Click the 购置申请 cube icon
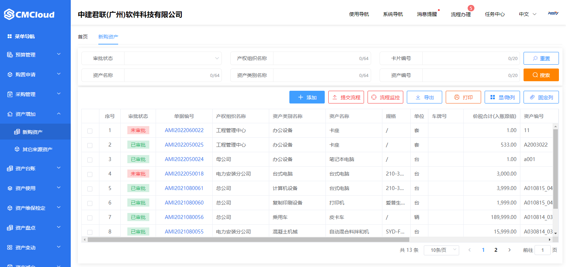This screenshot has height=267, width=566. click(10, 75)
